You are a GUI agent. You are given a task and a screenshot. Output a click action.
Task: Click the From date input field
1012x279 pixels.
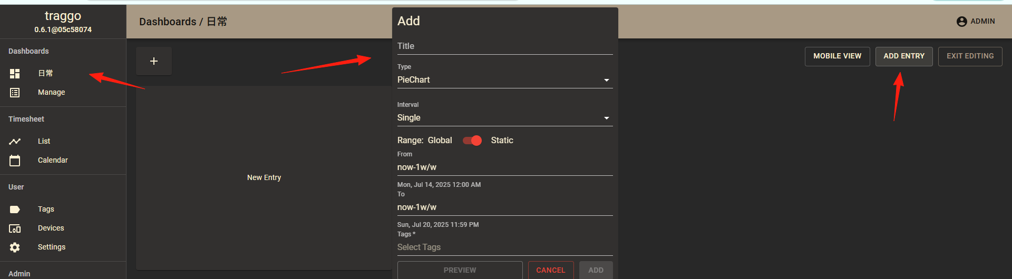[x=505, y=167]
